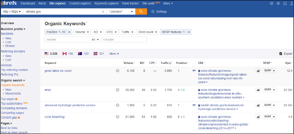The height and width of the screenshot is (134, 294).
Task: Click the Include keywords input field
Action: click(x=67, y=40)
